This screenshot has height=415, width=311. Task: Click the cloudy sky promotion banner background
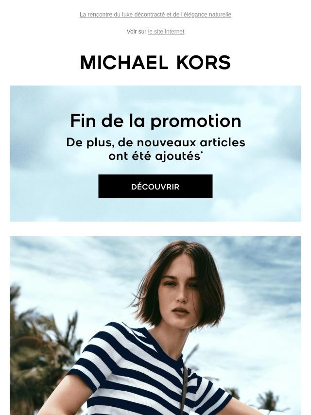click(x=155, y=154)
